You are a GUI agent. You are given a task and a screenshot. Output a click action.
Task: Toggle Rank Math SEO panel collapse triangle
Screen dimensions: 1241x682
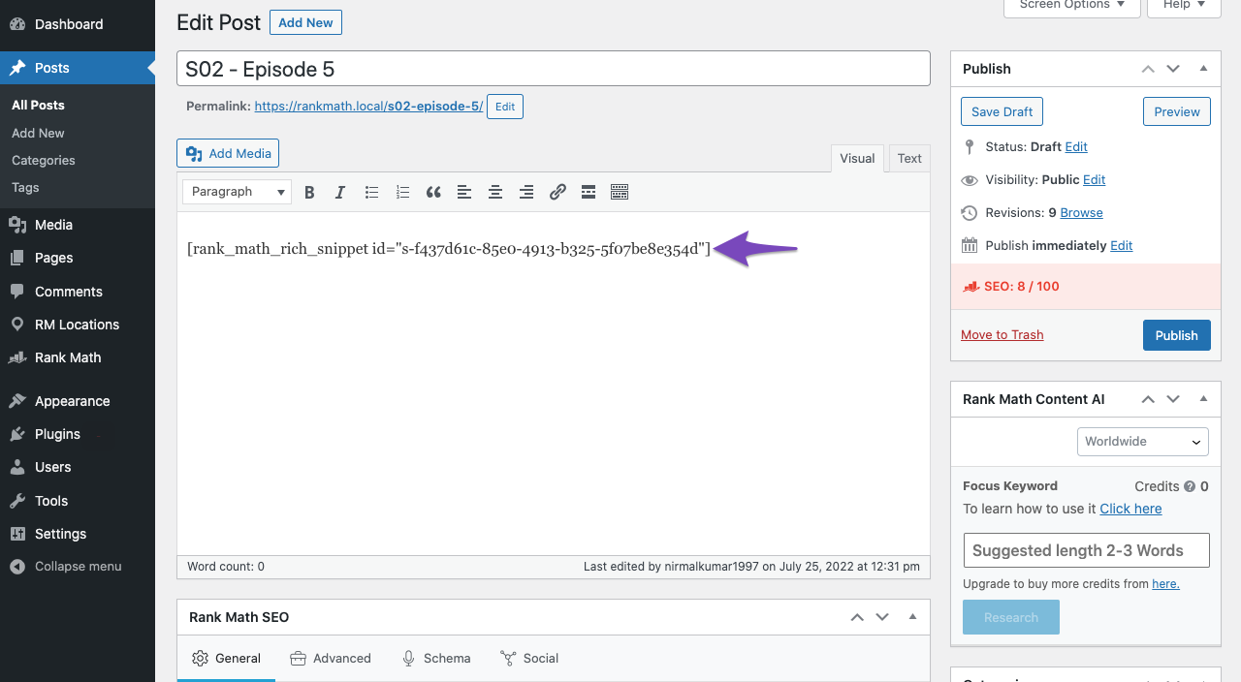[912, 617]
